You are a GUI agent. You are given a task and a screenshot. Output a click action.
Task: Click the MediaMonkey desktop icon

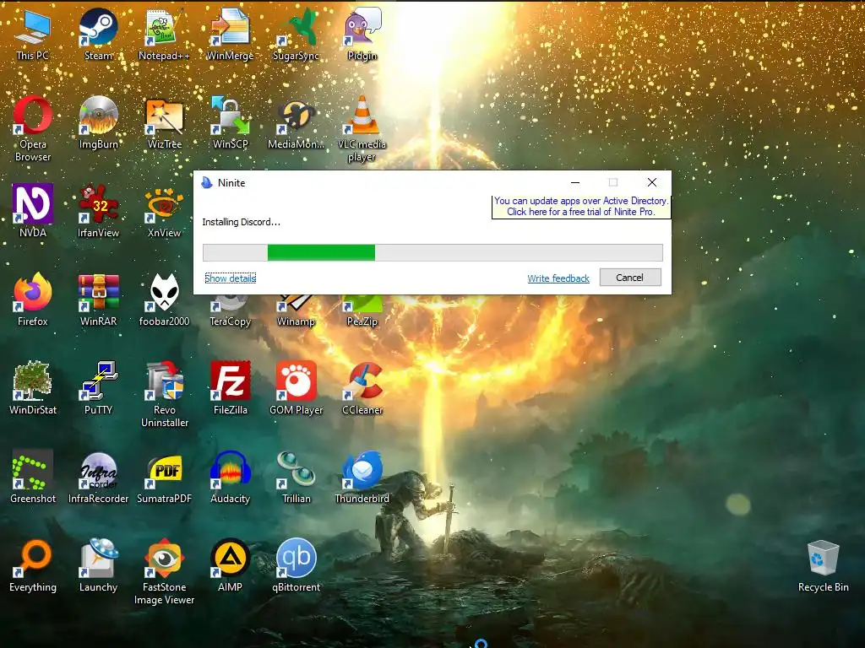[x=296, y=122]
